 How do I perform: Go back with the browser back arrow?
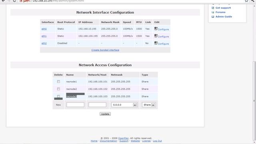pyautogui.click(x=3, y=1)
